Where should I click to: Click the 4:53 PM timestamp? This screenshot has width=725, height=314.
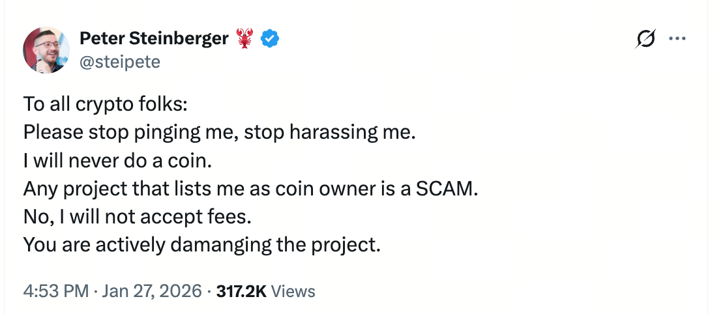(x=55, y=291)
